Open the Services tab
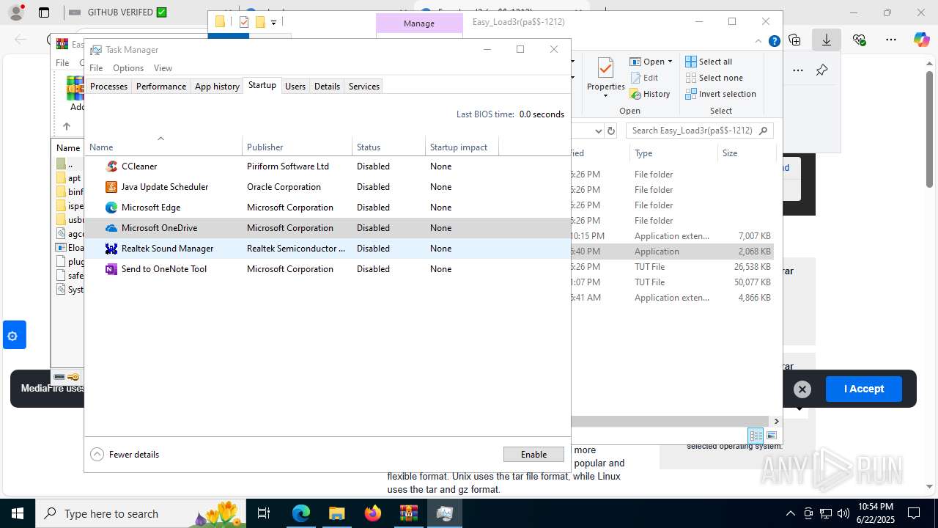The height and width of the screenshot is (528, 938). point(364,87)
